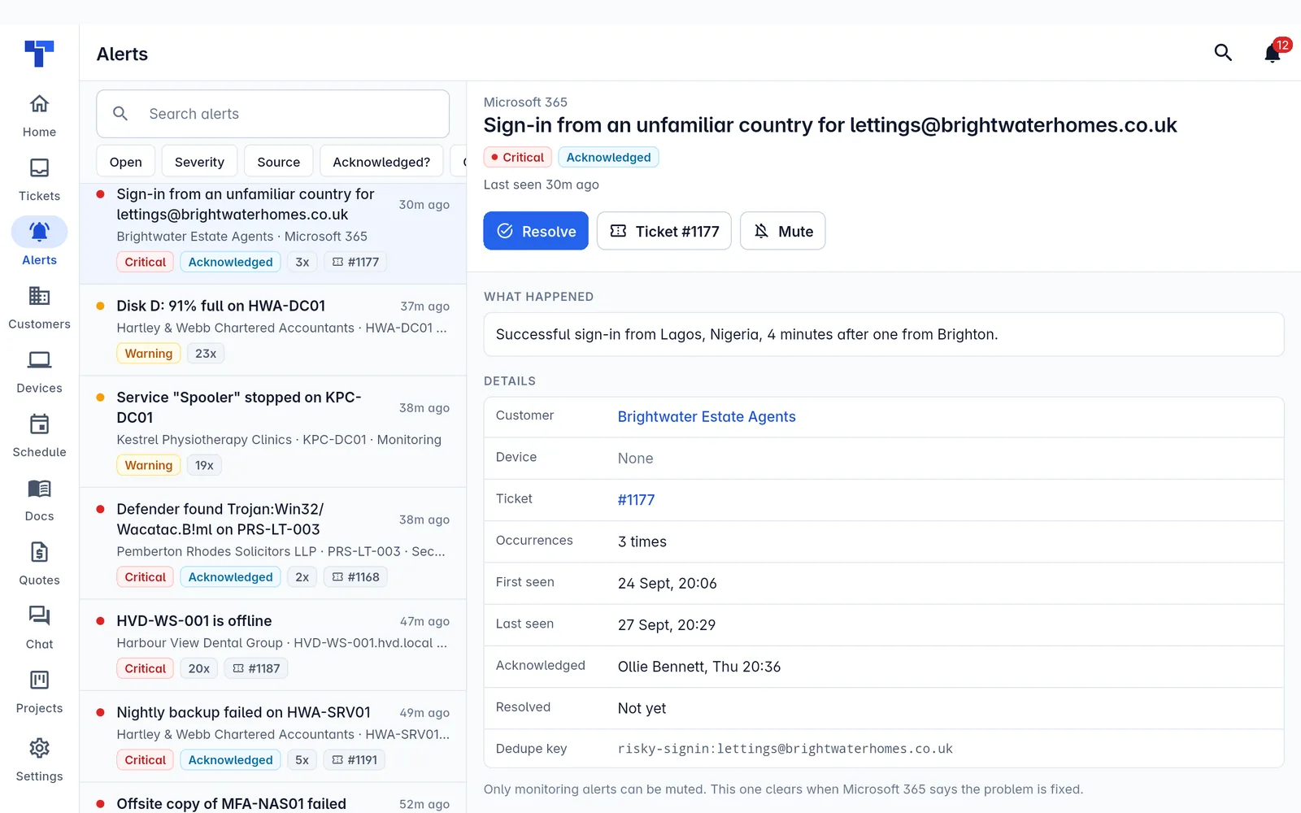Image resolution: width=1301 pixels, height=813 pixels.
Task: Click the '24 Sept, 20:06' first seen value
Action: (x=668, y=584)
